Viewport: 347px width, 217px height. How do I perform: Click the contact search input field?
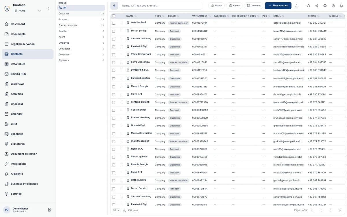tap(161, 5)
